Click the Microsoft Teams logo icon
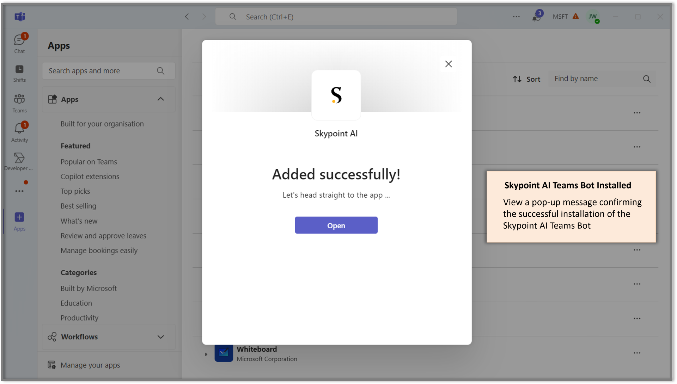The height and width of the screenshot is (384, 677). tap(19, 16)
